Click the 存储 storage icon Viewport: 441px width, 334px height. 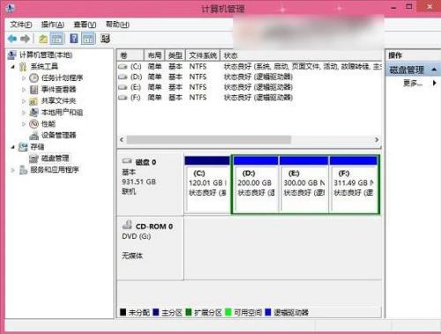pos(23,146)
